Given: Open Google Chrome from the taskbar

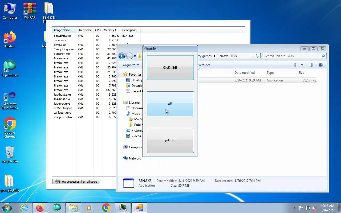Looking at the screenshot, I should (106, 208).
